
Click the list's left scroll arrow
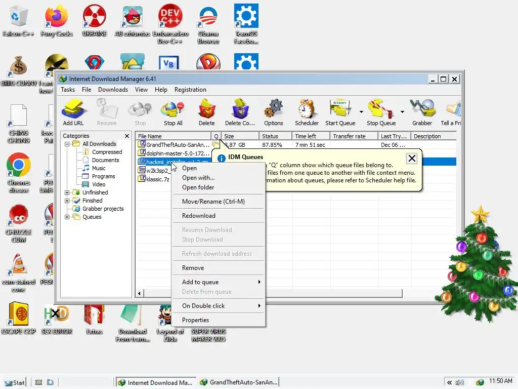(x=140, y=293)
